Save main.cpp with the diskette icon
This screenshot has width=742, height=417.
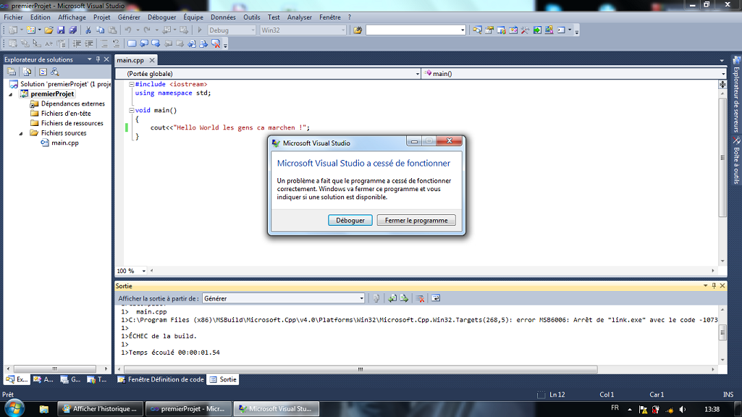[x=61, y=30]
